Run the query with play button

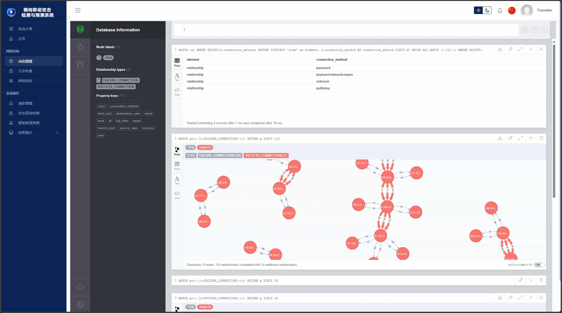pos(544,30)
